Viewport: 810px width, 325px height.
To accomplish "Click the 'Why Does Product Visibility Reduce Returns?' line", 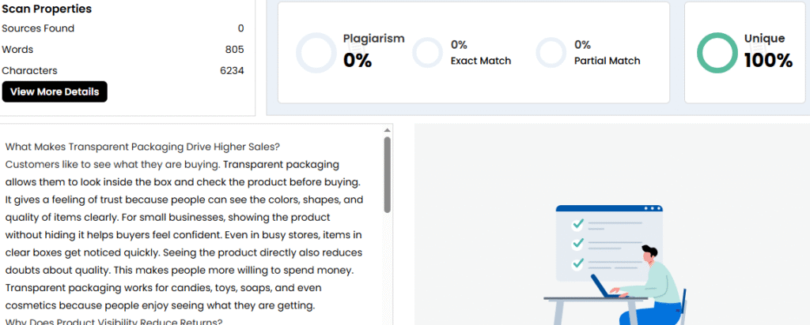I will click(114, 322).
